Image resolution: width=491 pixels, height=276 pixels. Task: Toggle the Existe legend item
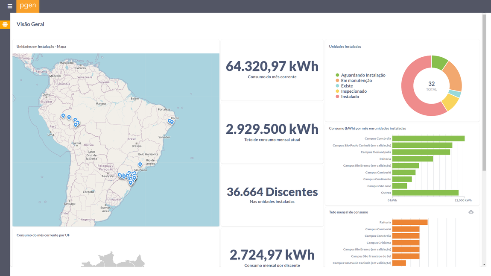coord(346,86)
